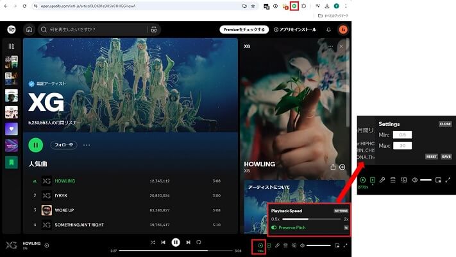
Task: Open lyrics with the microphone icon
Action: click(277, 245)
